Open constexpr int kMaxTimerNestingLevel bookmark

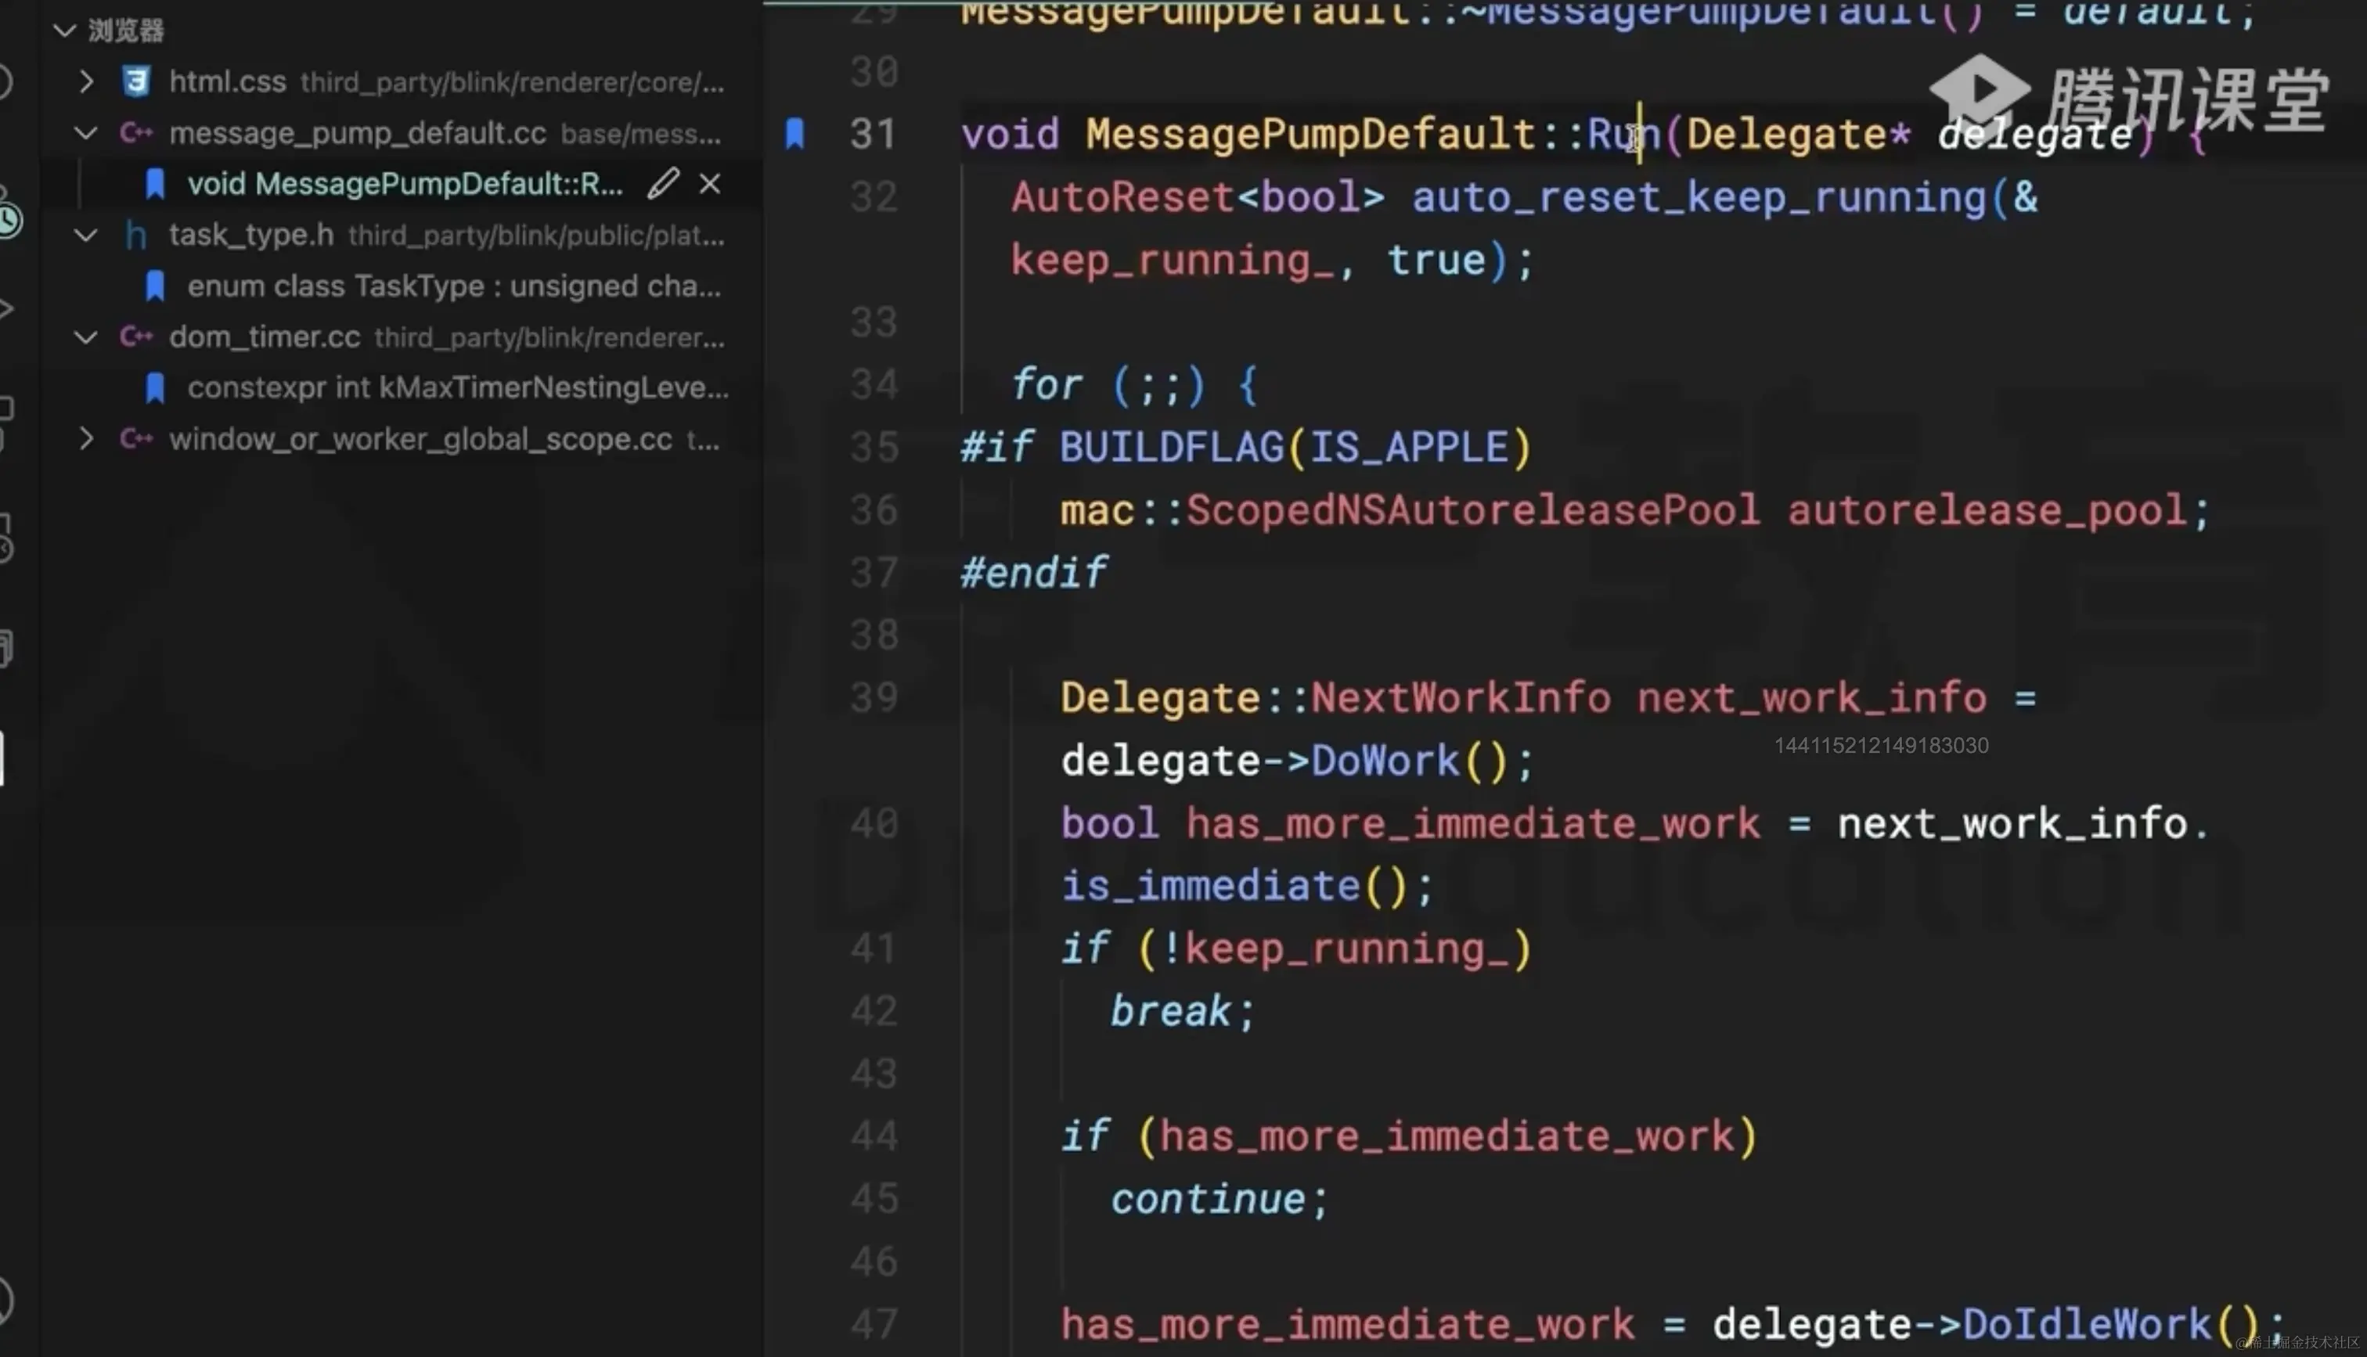[456, 387]
